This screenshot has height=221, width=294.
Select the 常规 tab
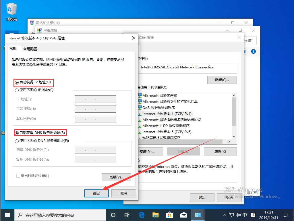(x=13, y=48)
